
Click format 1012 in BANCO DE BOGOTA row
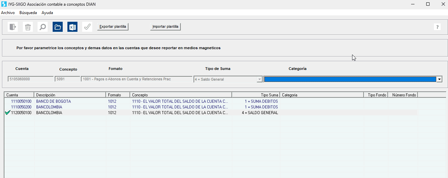click(x=112, y=101)
